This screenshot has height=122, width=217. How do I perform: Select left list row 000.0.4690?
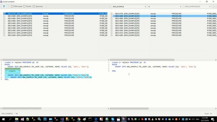(55, 16)
